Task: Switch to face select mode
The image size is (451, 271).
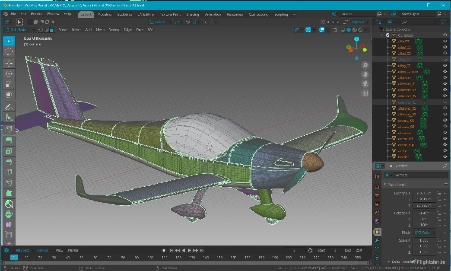Action: point(52,30)
